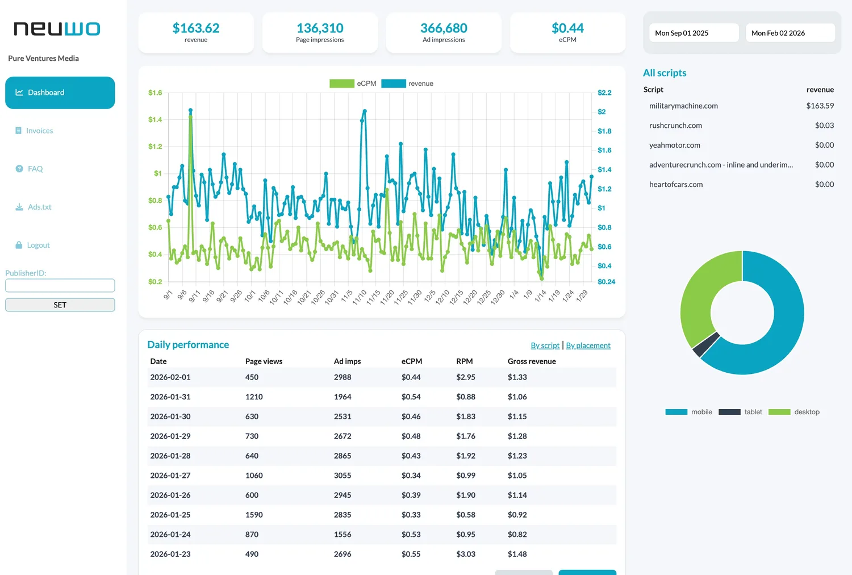Switch daily performance to By script
Image resolution: width=852 pixels, height=575 pixels.
coord(545,345)
